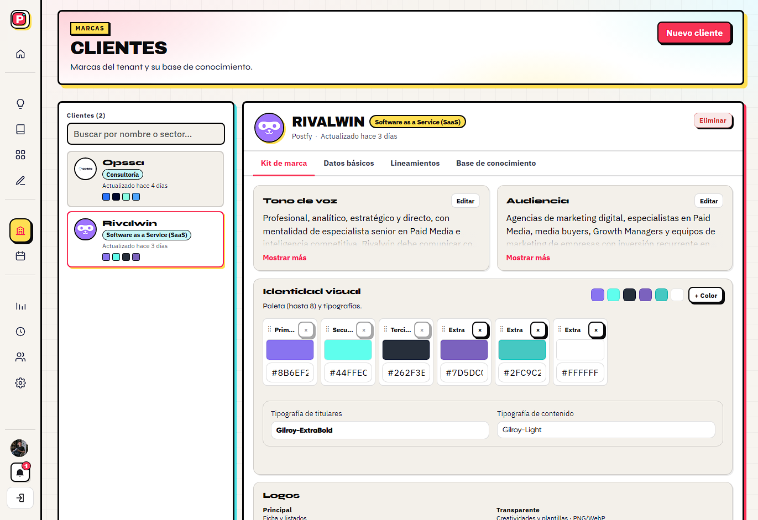Grab the white Extra color drag handle
The image size is (758, 520).
(560, 329)
